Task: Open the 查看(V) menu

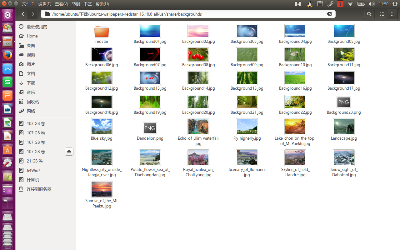Action: [61, 4]
